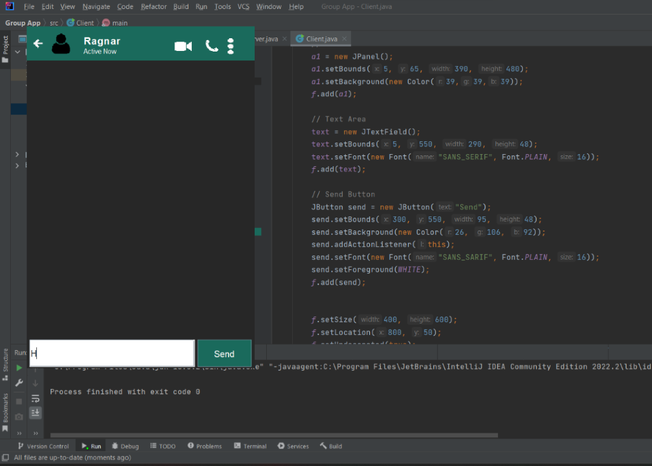Click Client class in the breadcrumb
This screenshot has width=652, height=466.
[81, 23]
